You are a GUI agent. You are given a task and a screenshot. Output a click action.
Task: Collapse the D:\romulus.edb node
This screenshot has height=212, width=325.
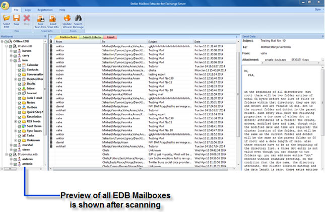(7, 155)
